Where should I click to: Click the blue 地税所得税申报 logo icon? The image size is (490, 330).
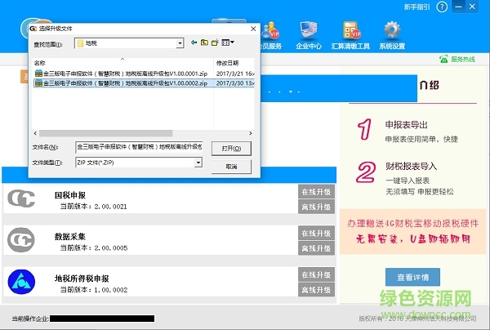pos(21,282)
